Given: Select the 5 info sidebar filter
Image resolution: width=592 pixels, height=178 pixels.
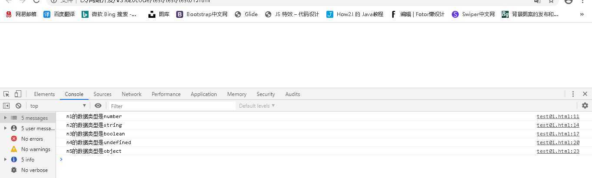Looking at the screenshot, I should (28, 159).
